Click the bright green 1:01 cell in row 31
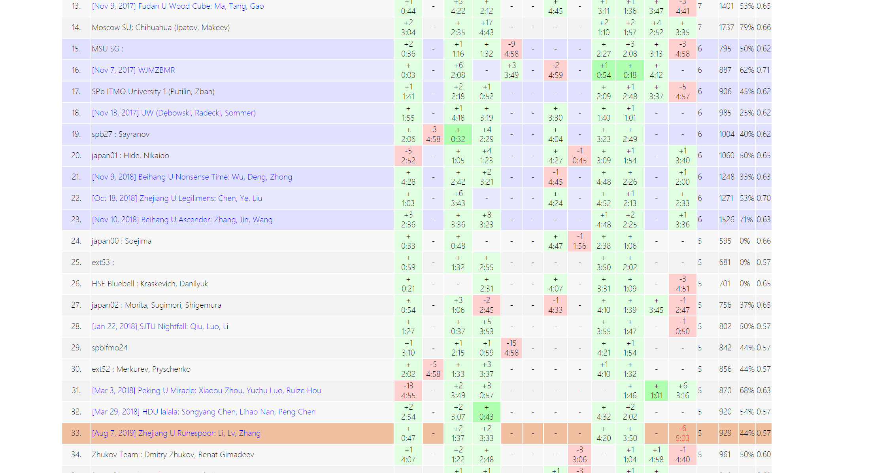This screenshot has height=473, width=870. 656,391
